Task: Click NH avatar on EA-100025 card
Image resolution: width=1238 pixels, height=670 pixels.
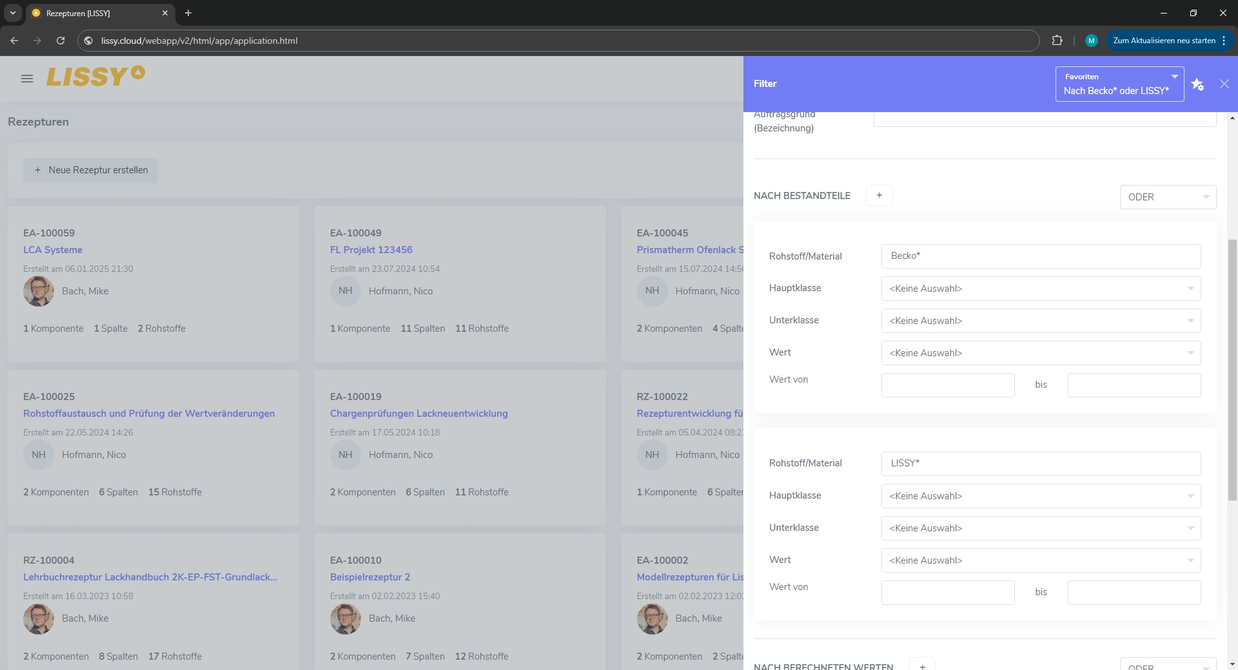Action: (39, 455)
